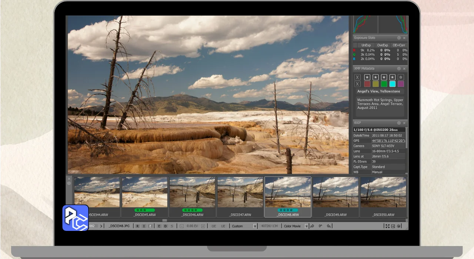This screenshot has height=259, width=474.
Task: Open XMP Metadata panel settings gear
Action: click(x=399, y=68)
